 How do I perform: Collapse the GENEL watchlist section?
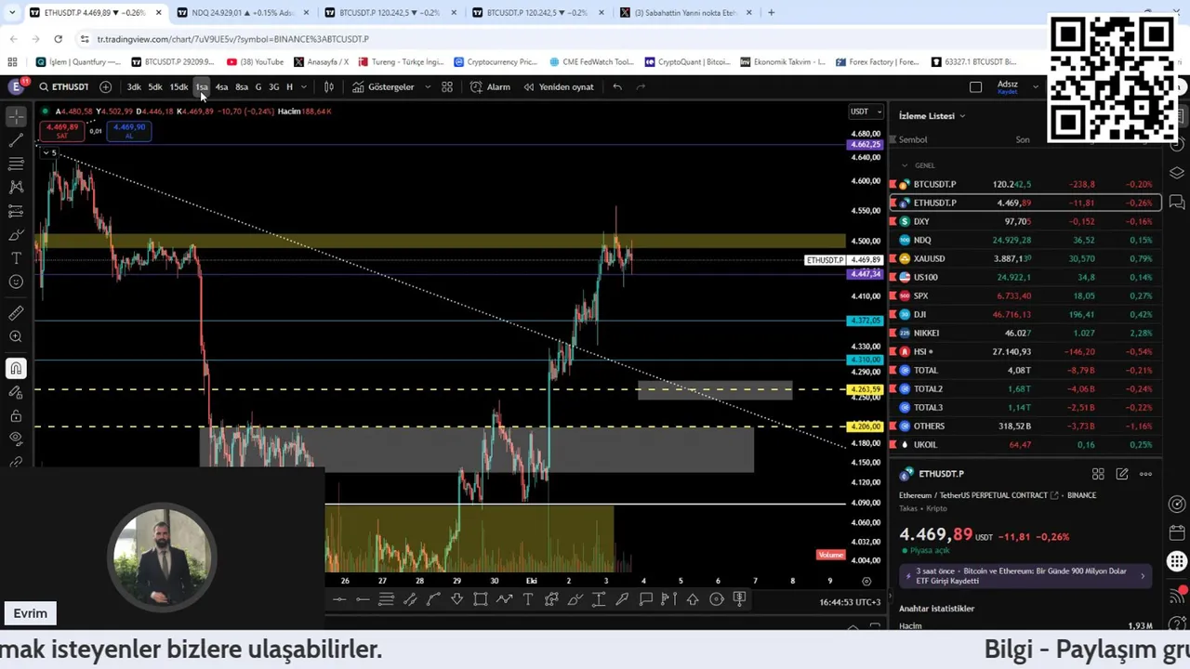(905, 165)
